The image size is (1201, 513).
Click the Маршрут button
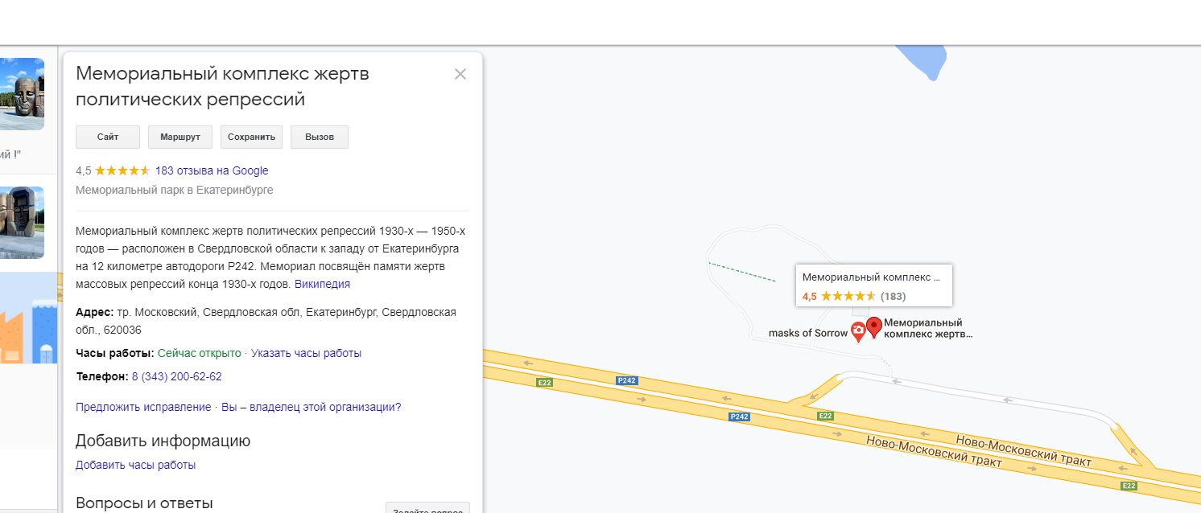point(180,137)
